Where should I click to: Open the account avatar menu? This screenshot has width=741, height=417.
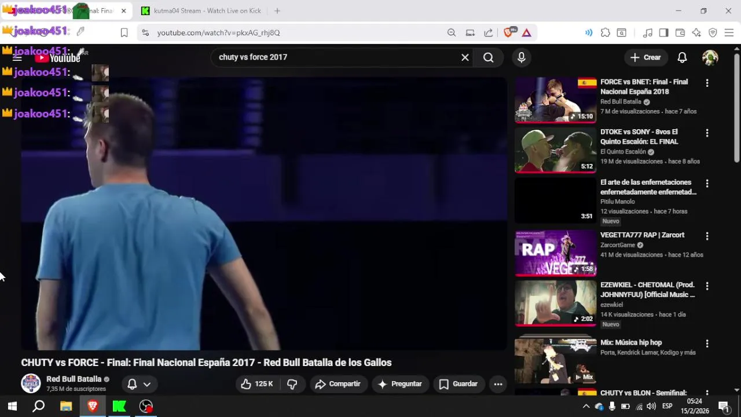pyautogui.click(x=710, y=57)
